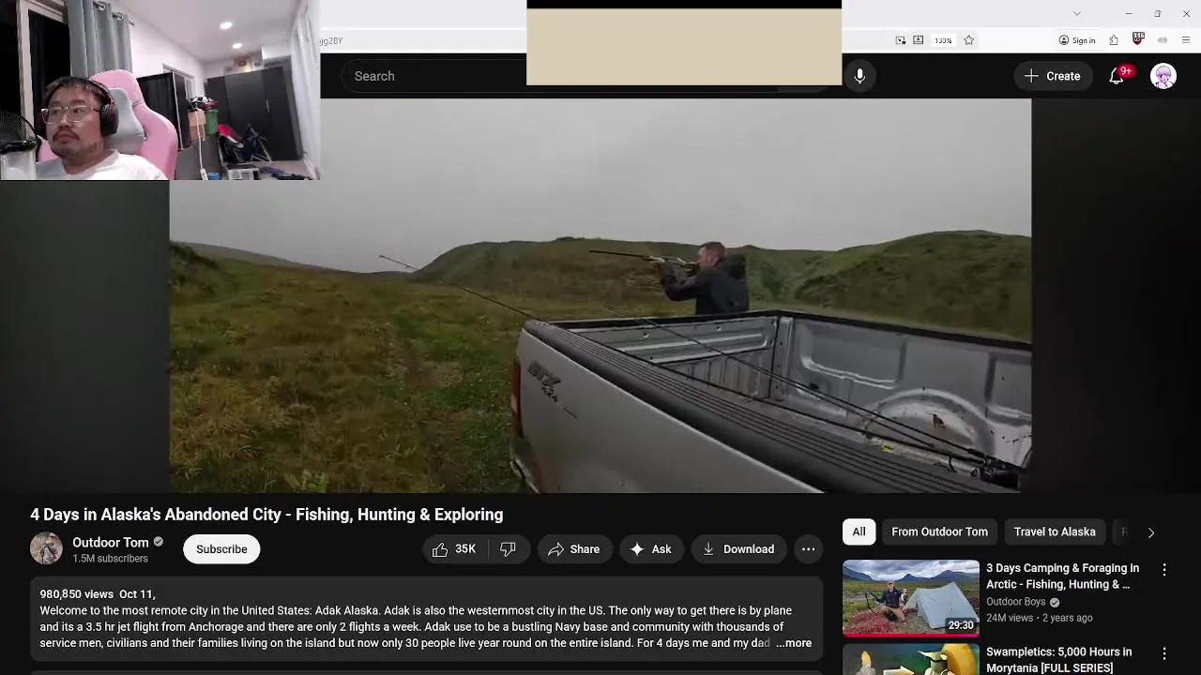The image size is (1201, 675).
Task: Open the browser extensions puzzle icon
Action: [x=1114, y=40]
